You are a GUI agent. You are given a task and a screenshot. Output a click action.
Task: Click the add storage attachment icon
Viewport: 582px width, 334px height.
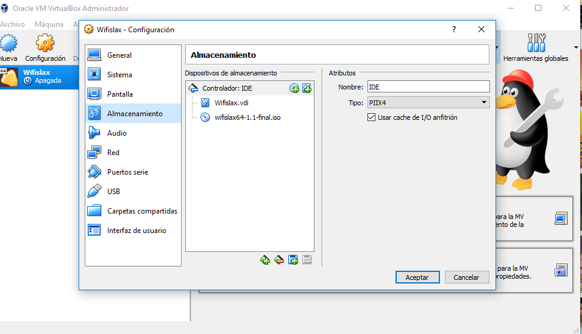pos(293,260)
